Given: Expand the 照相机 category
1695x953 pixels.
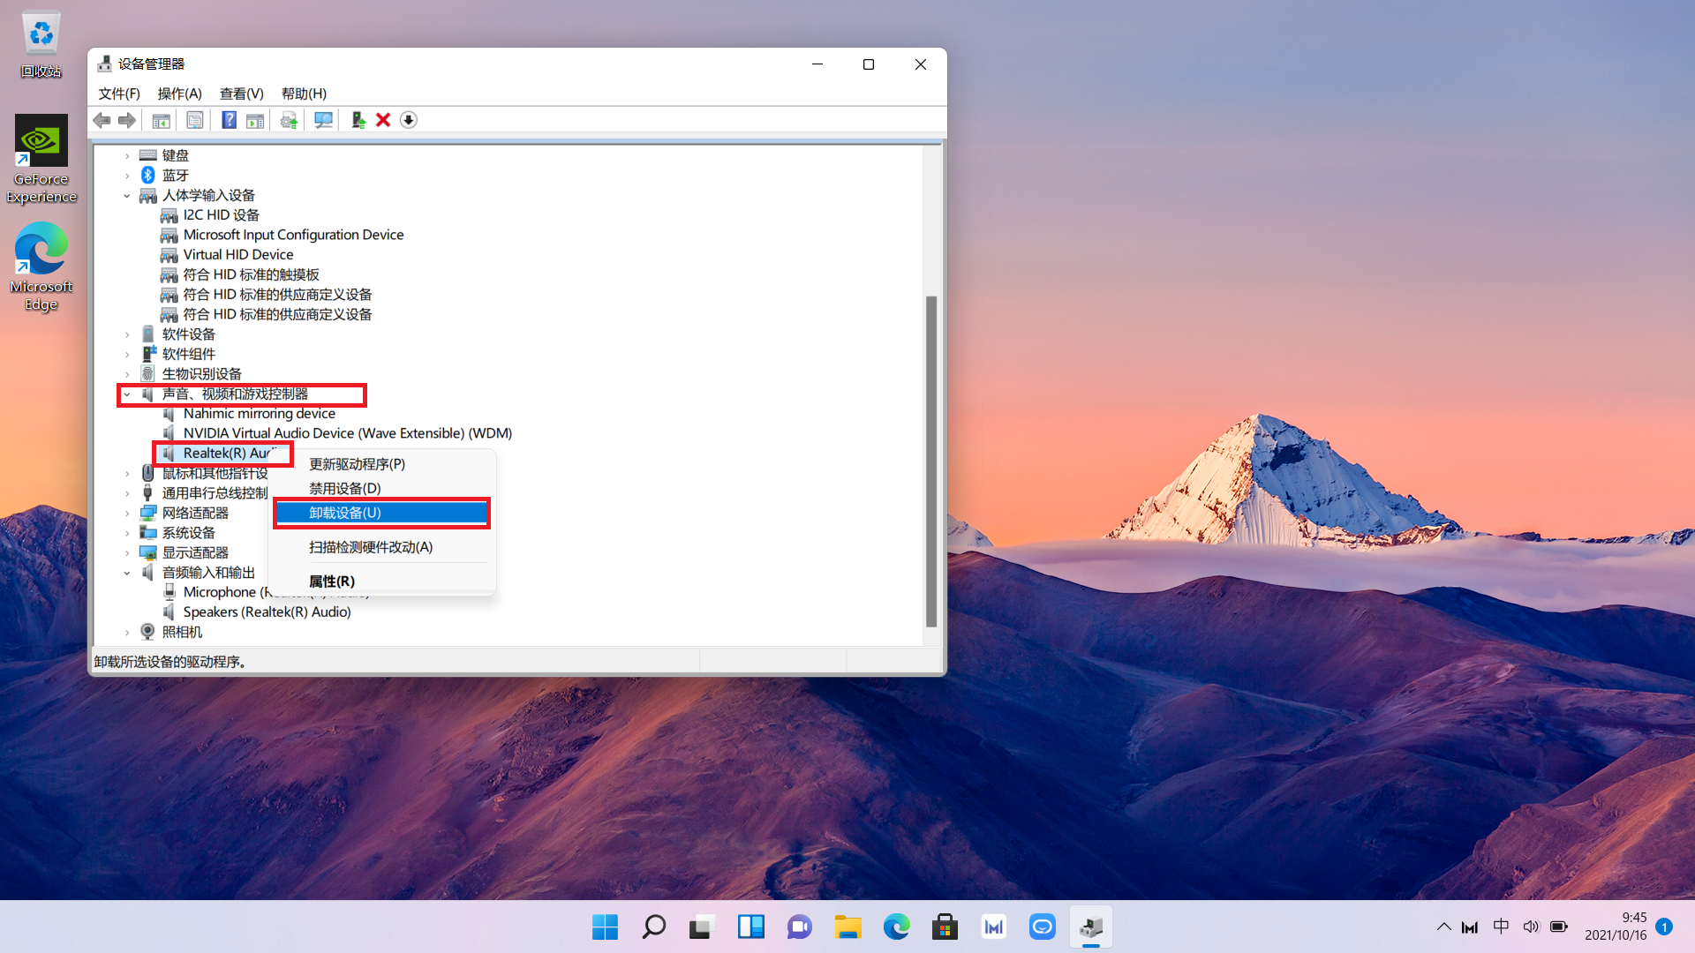Looking at the screenshot, I should (x=127, y=633).
